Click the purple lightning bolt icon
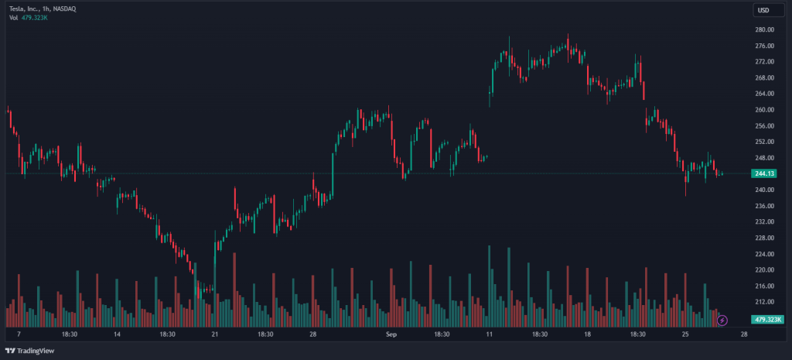 [x=722, y=319]
